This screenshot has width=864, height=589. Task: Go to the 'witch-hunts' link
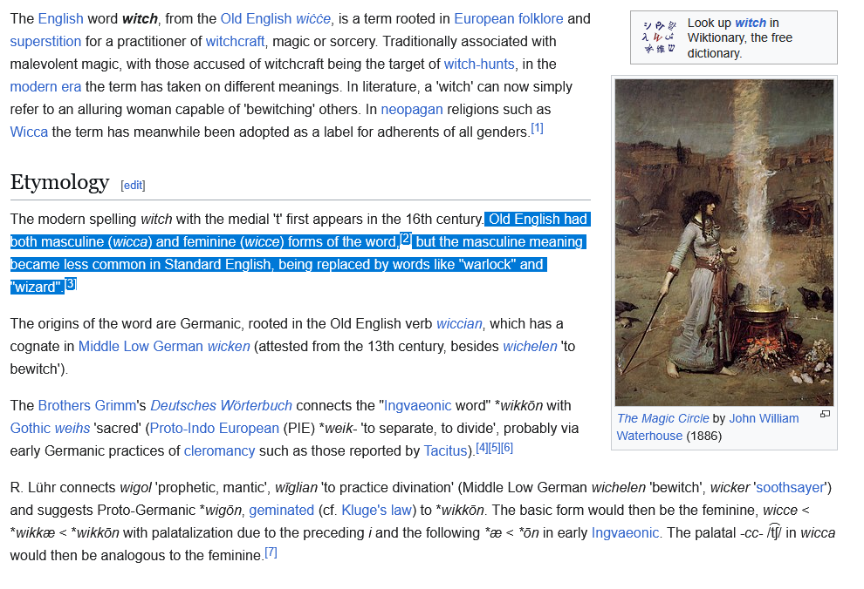pyautogui.click(x=479, y=64)
